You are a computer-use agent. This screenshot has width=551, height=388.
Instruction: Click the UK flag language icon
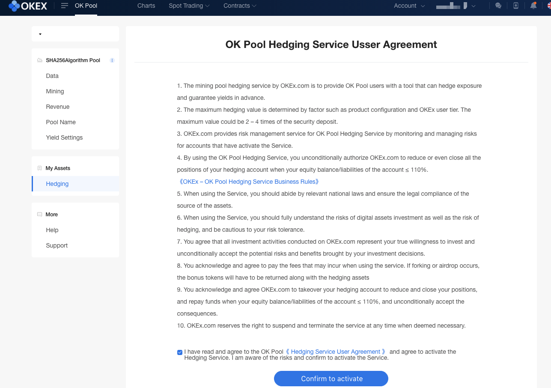[x=549, y=6]
